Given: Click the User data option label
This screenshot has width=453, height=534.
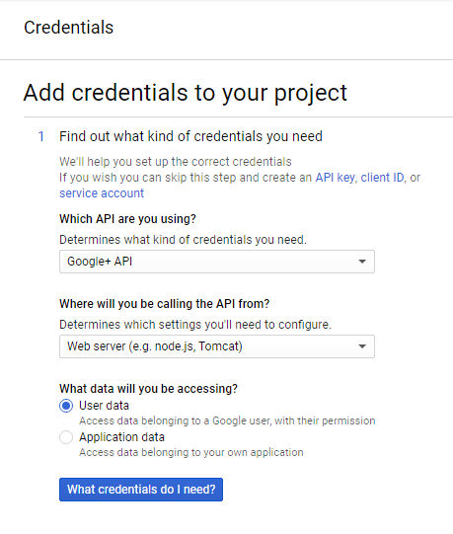Looking at the screenshot, I should click(104, 406).
